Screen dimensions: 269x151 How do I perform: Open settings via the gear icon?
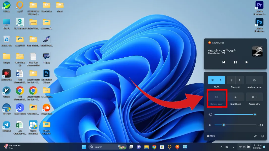(x=262, y=136)
